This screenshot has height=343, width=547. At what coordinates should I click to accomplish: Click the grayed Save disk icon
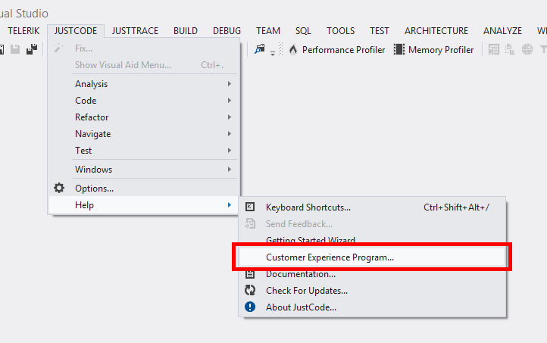point(15,49)
